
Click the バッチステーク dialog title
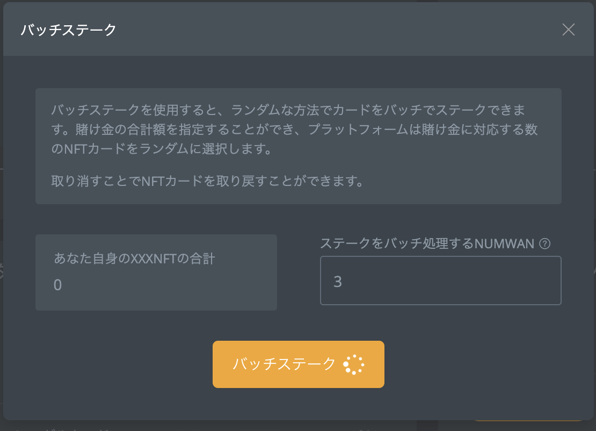[x=68, y=30]
